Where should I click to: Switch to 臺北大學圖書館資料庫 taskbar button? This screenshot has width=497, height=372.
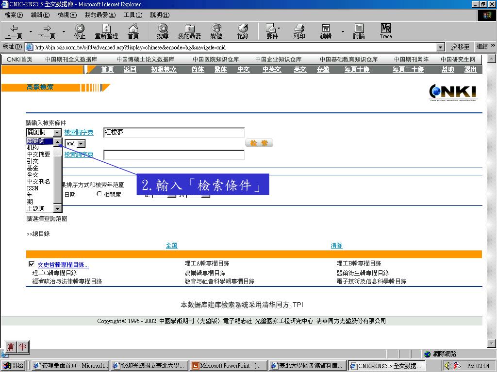coord(307,366)
